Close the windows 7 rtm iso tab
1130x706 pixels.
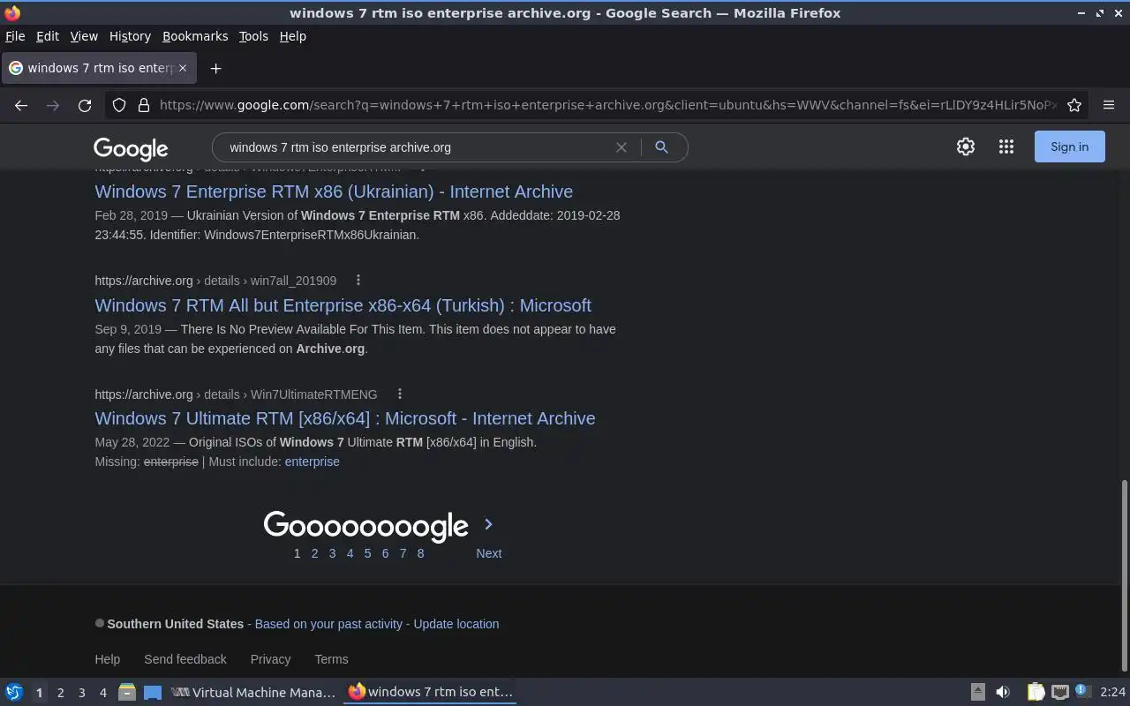coord(183,68)
